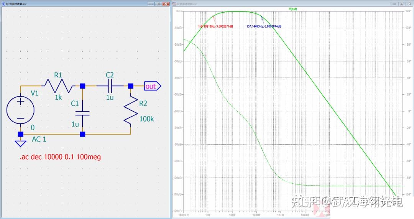Select the V1 voltage source symbol
Viewport: 414px width, 219px height.
pyautogui.click(x=20, y=110)
